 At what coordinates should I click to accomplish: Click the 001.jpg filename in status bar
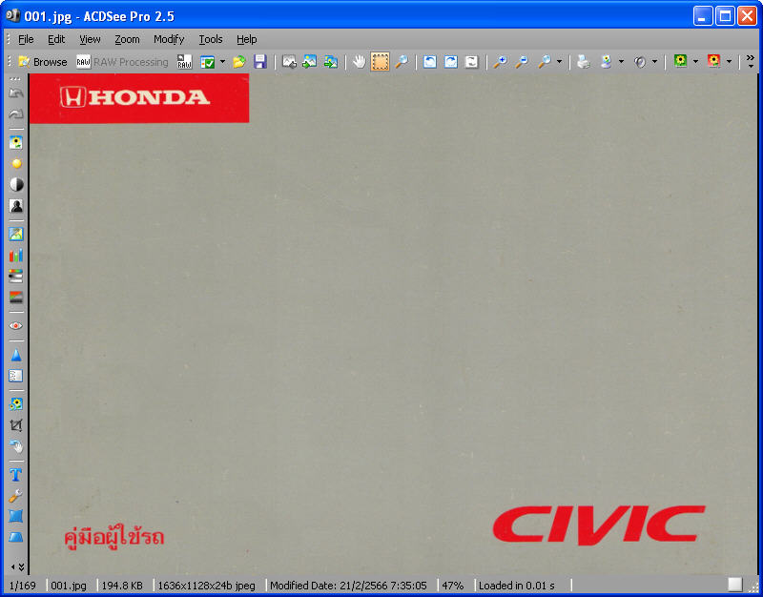tap(69, 586)
